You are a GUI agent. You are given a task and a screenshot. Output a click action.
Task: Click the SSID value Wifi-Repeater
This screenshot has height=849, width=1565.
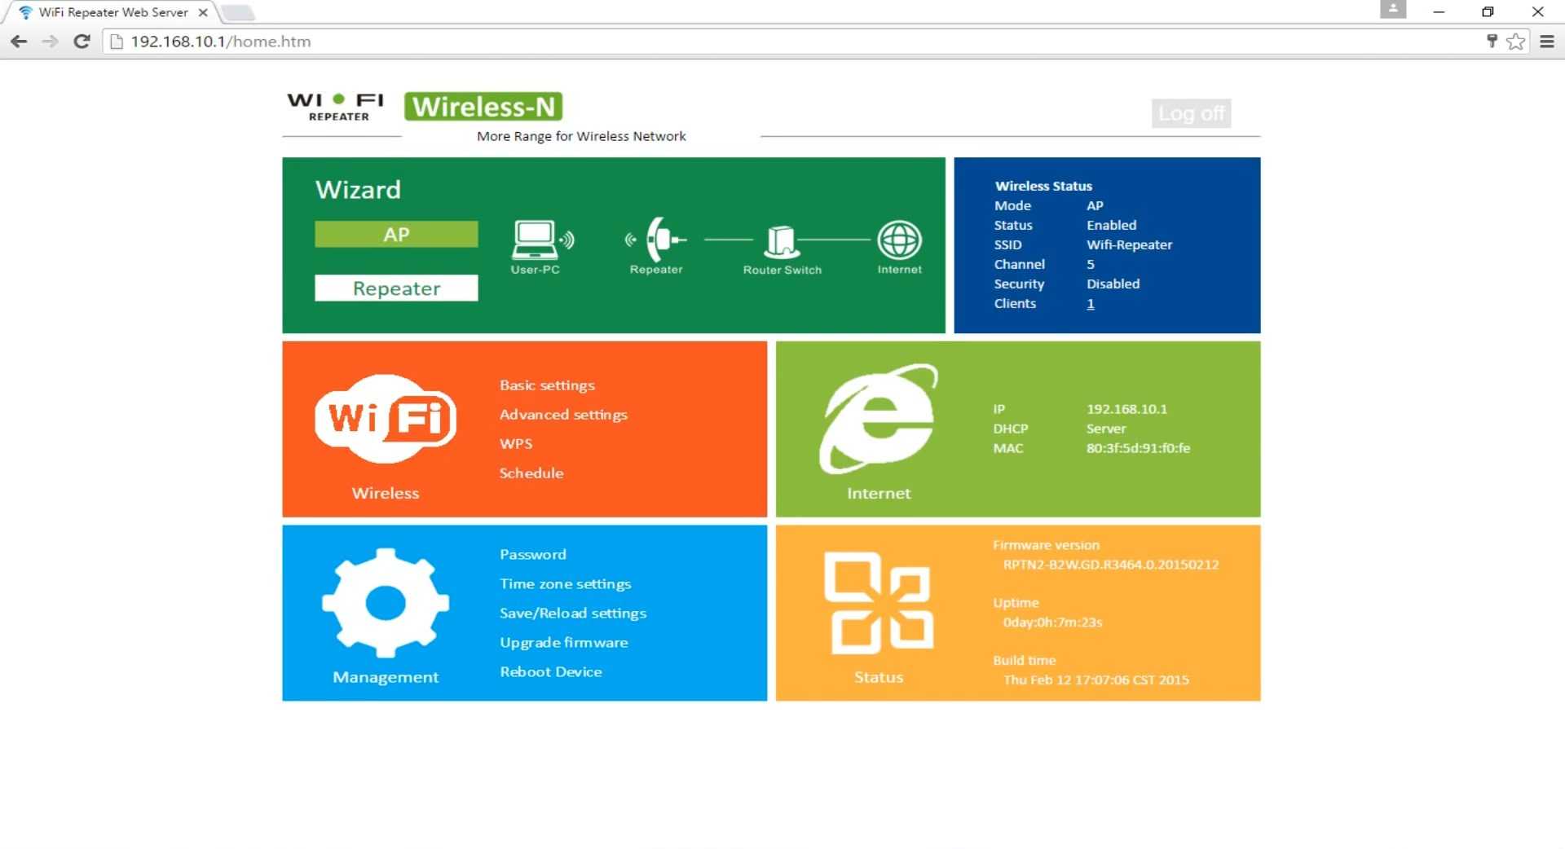[x=1129, y=245]
